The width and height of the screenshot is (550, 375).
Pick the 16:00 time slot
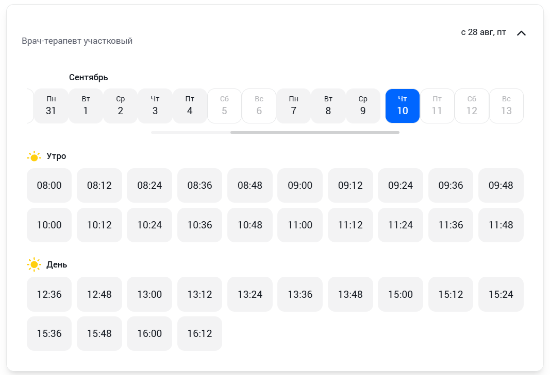pos(149,333)
